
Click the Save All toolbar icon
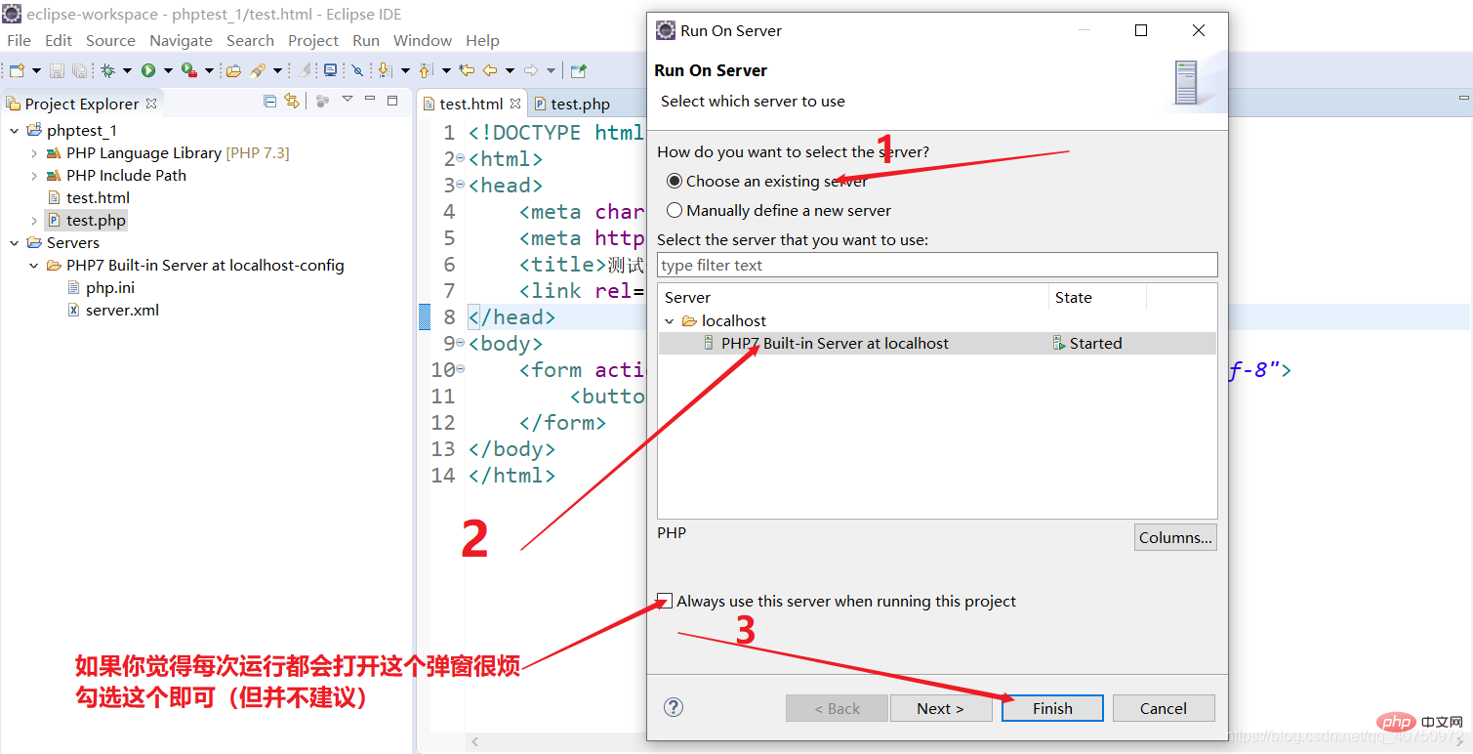coord(79,70)
